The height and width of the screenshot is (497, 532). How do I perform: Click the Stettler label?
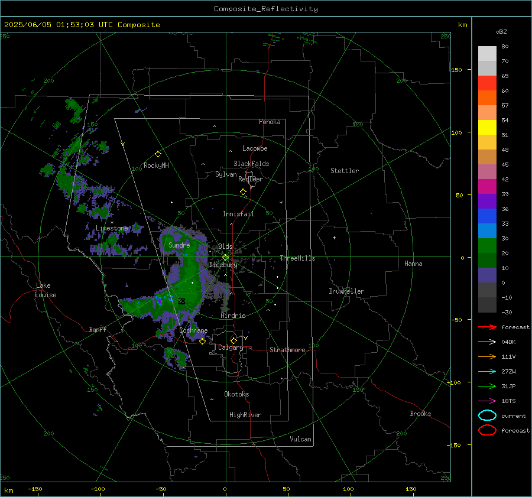[345, 171]
